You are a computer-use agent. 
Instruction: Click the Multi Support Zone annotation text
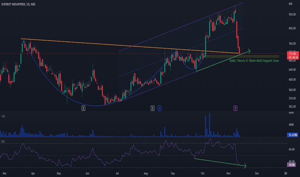point(254,61)
